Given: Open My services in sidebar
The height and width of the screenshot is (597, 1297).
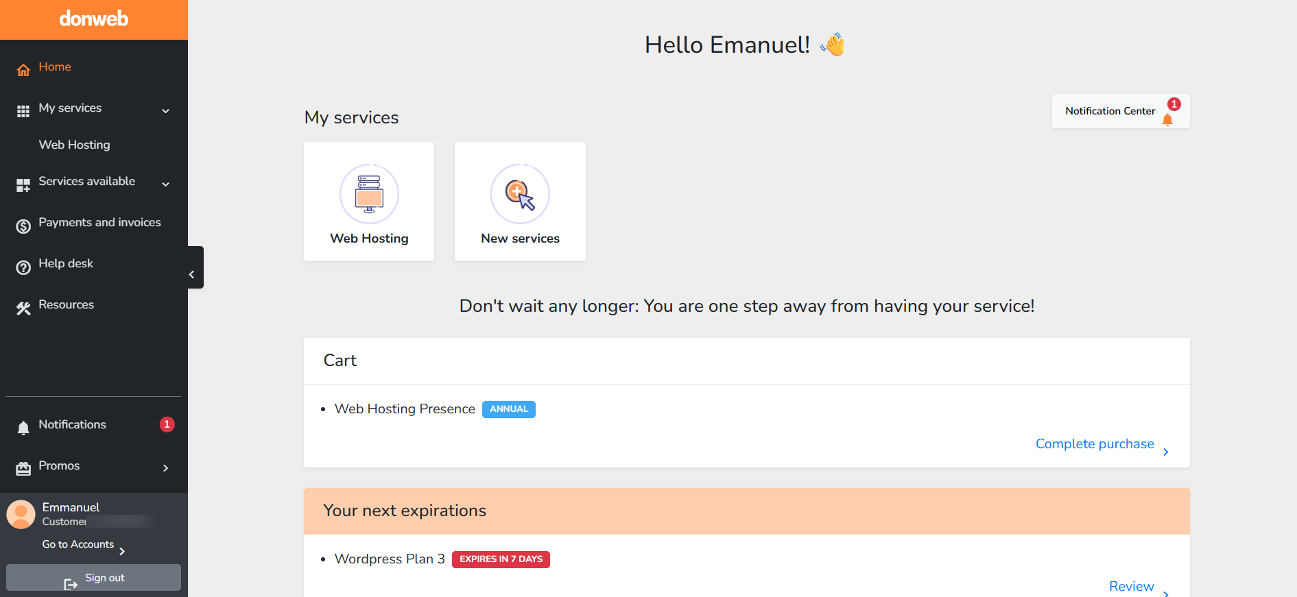Looking at the screenshot, I should 70,108.
